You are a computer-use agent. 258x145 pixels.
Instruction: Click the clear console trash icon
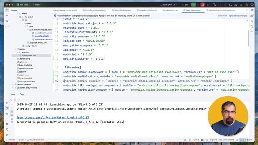point(12,122)
